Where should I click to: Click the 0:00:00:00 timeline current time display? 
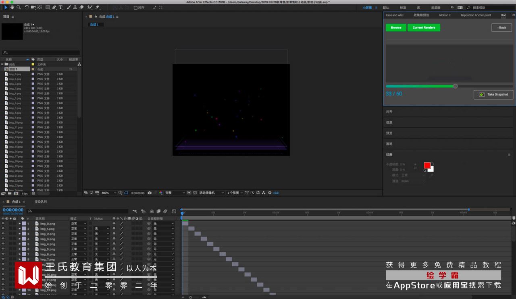pyautogui.click(x=13, y=210)
